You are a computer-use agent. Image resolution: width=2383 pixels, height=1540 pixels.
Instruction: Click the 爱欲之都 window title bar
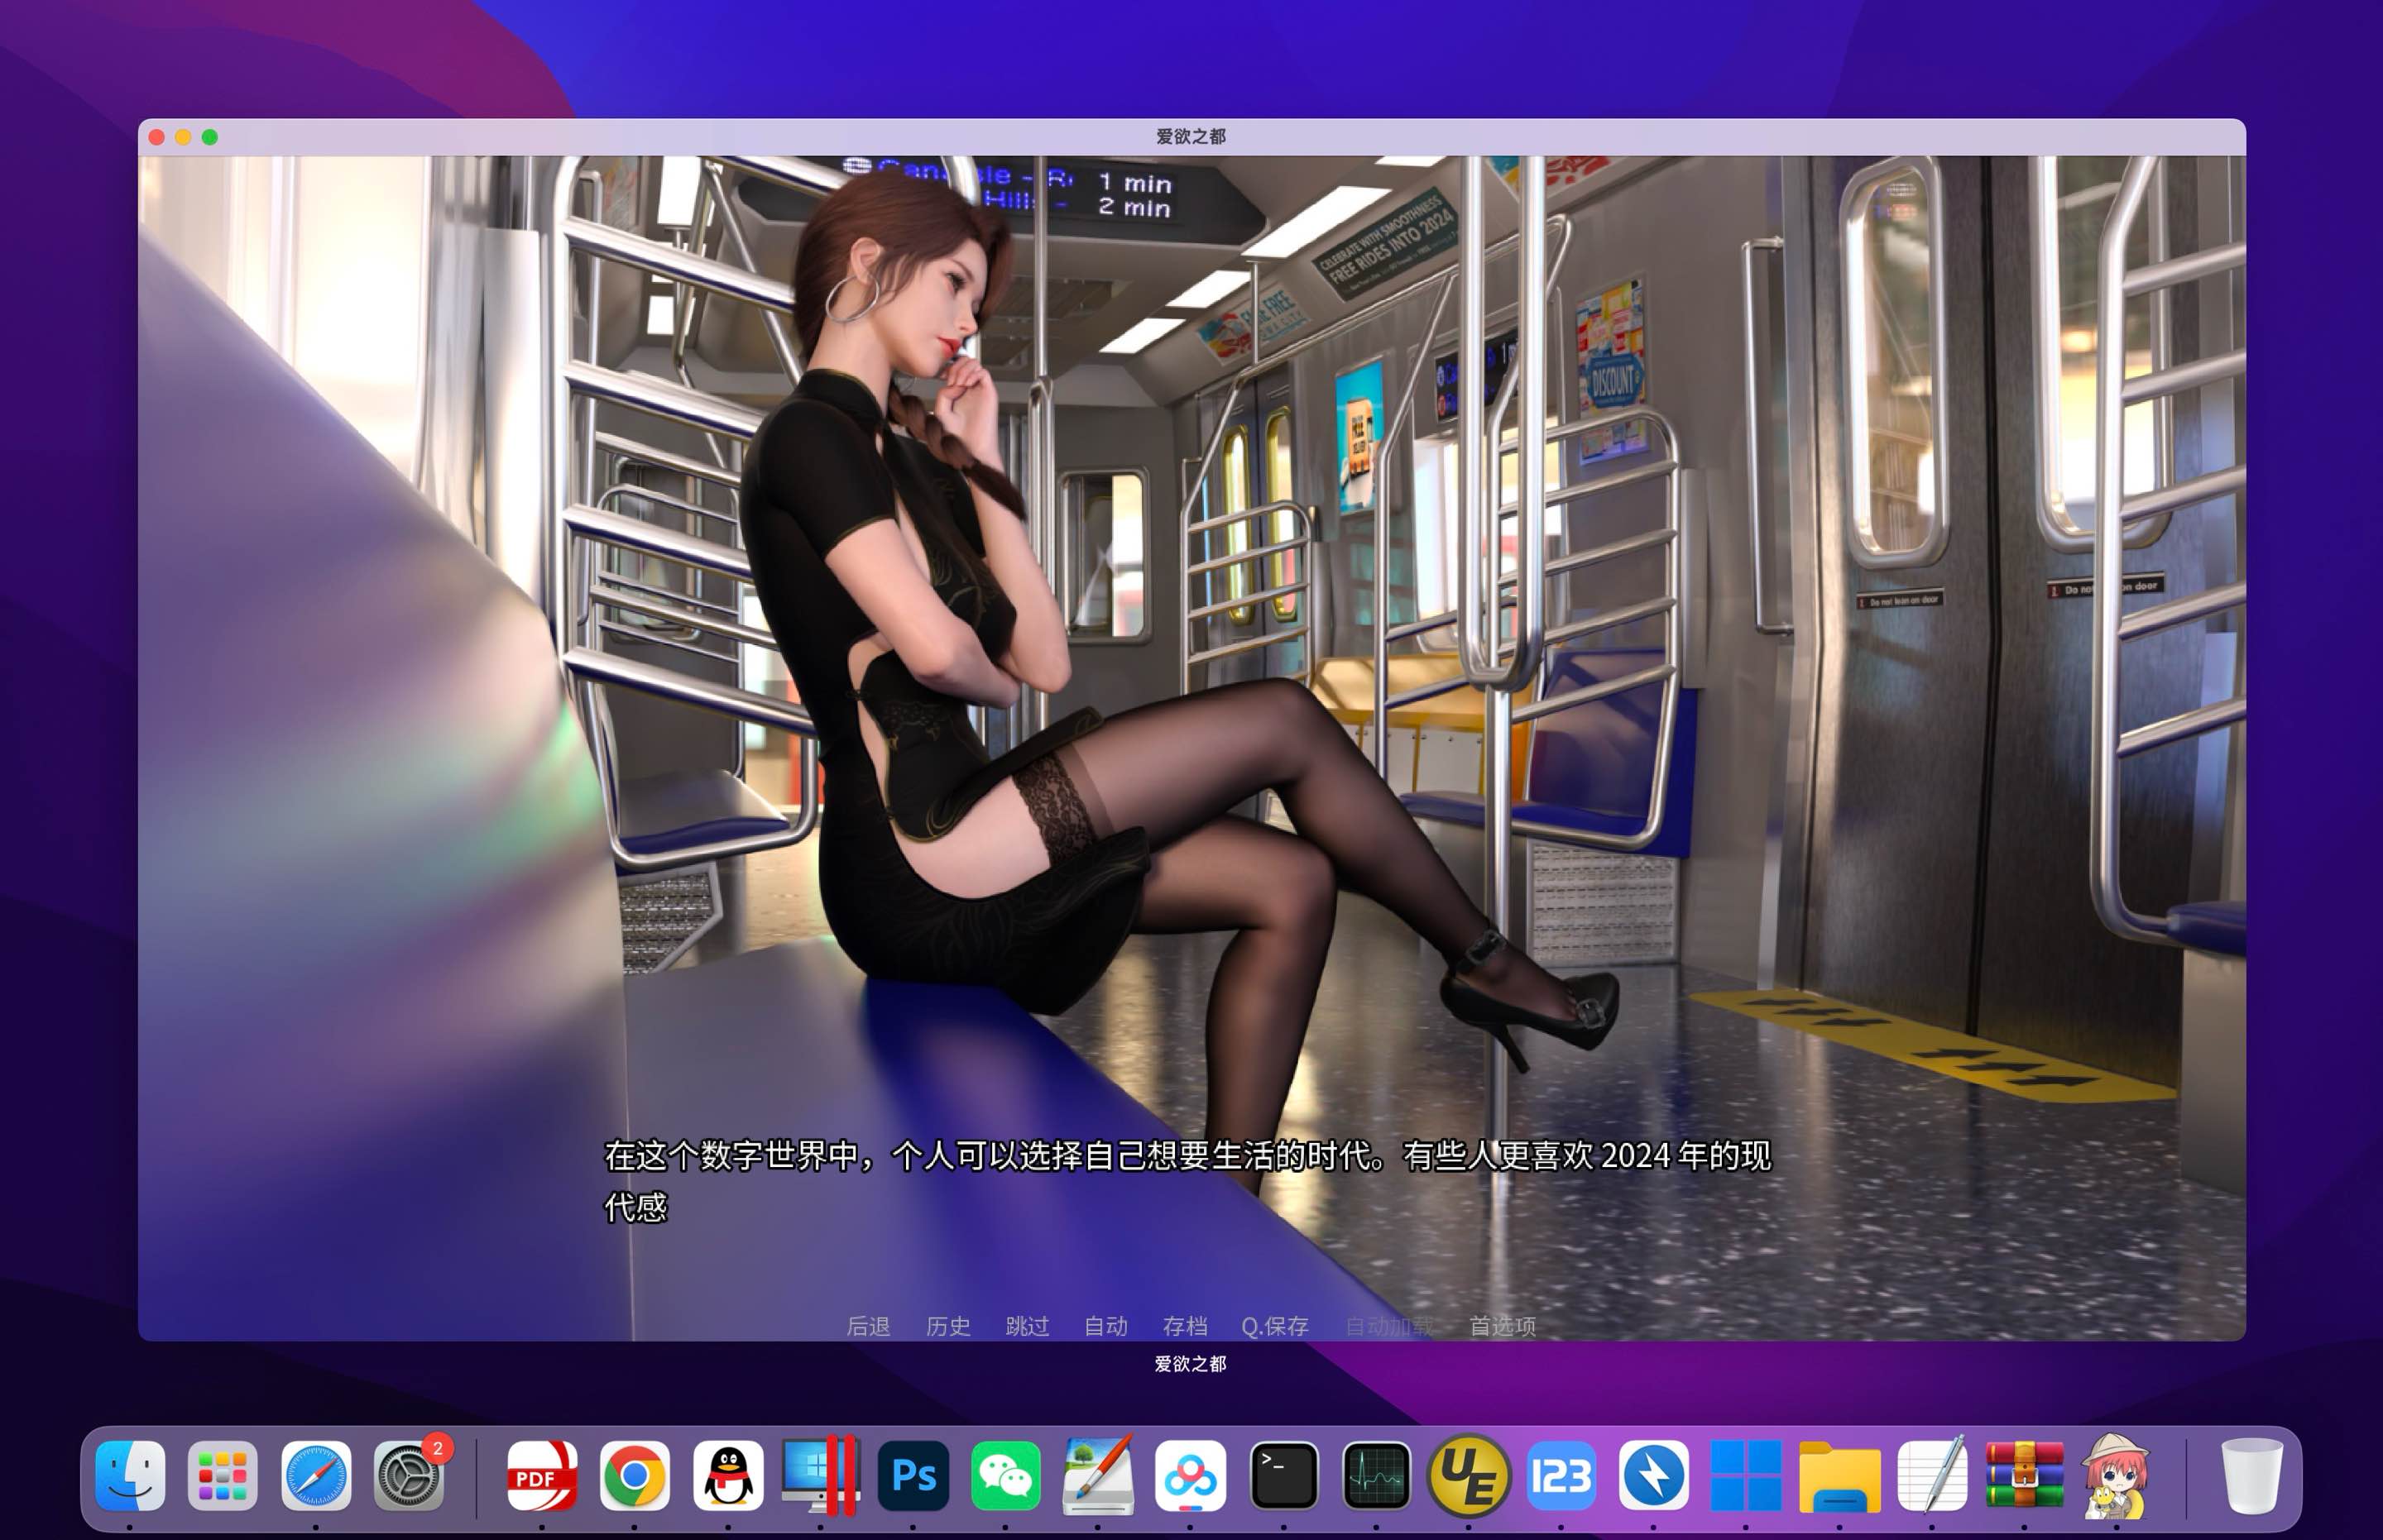pos(1191,137)
